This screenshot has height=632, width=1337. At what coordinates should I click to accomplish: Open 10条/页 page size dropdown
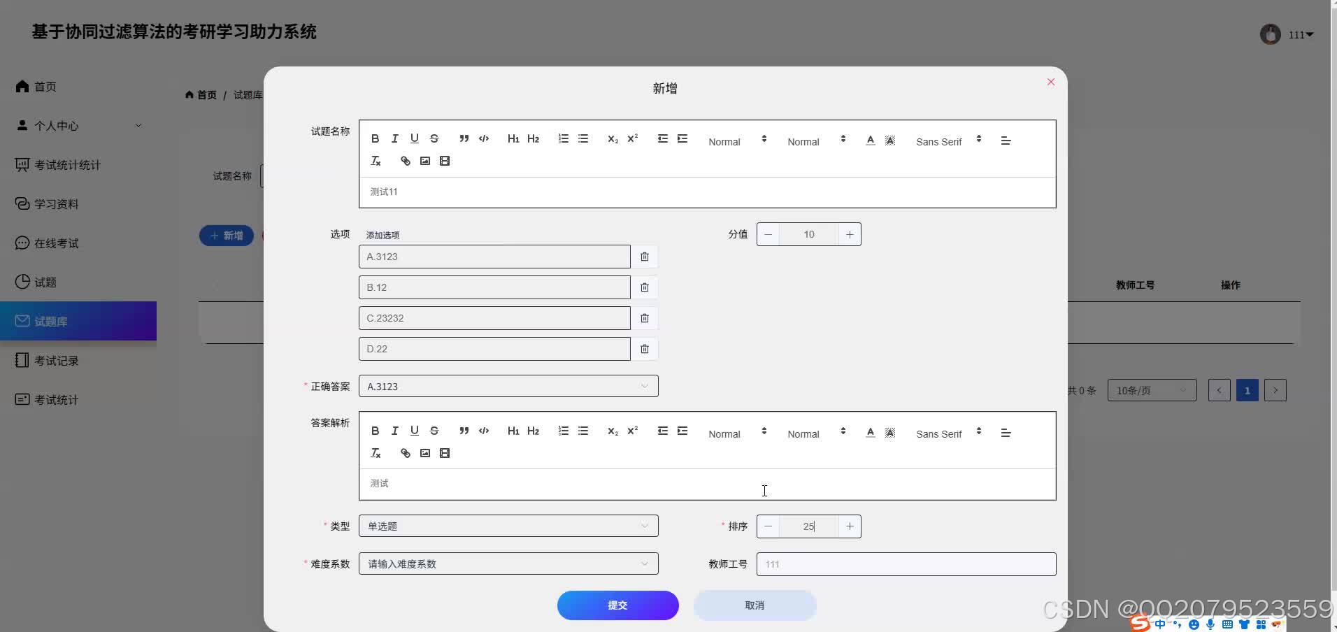tap(1152, 390)
